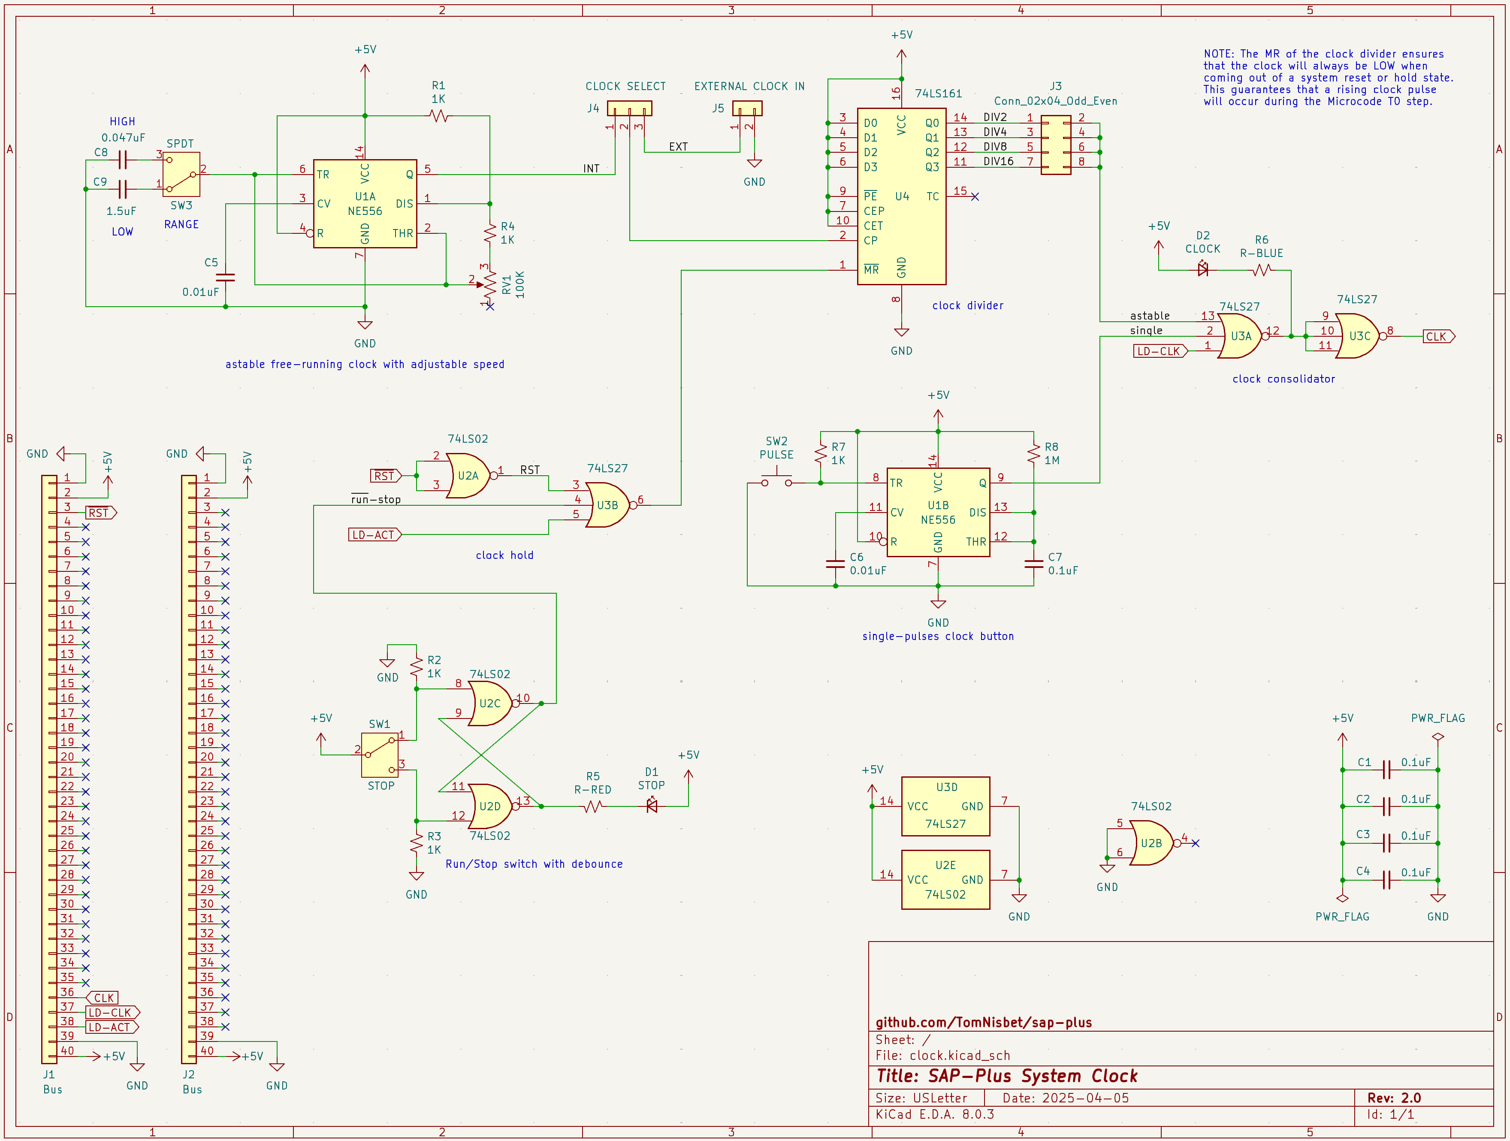Select the DIV2 net label

pos(995,117)
